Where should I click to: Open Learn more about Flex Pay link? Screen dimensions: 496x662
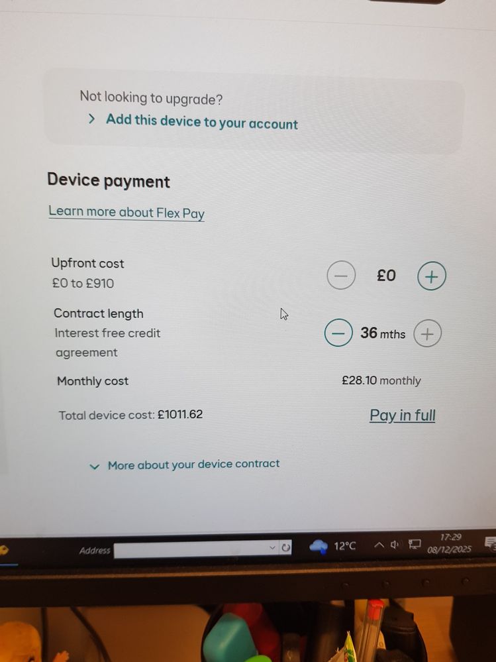pyautogui.click(x=126, y=212)
